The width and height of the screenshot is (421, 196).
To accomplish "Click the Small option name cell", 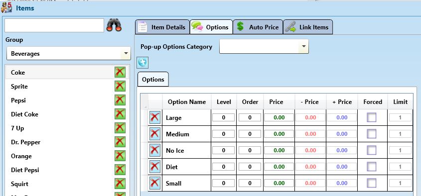I will 187,183.
